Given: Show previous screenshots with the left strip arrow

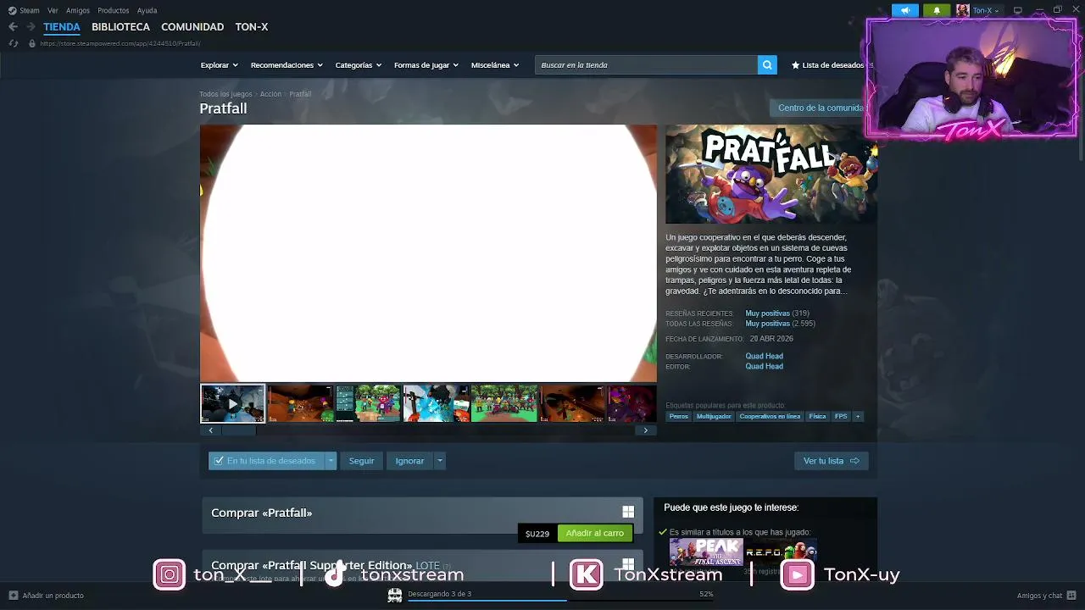Looking at the screenshot, I should (x=210, y=430).
